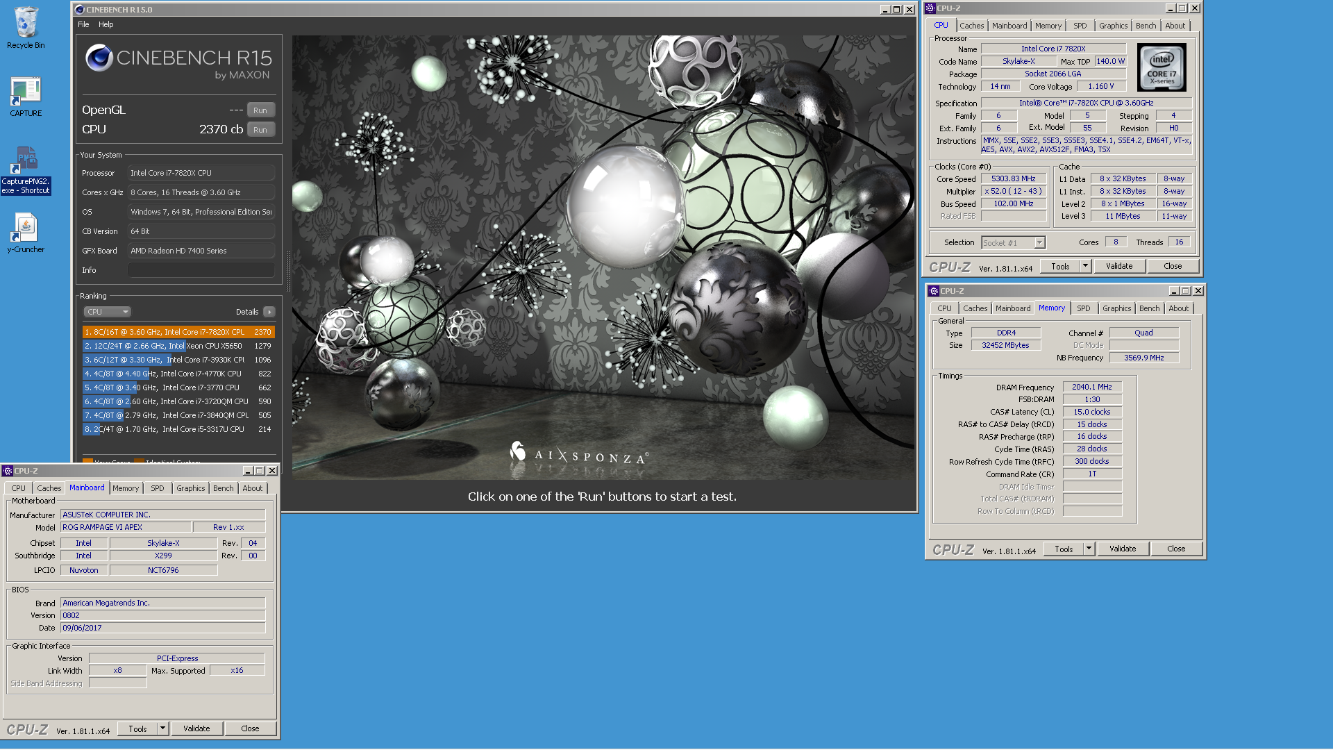Open the CAPTURE desktop shortcut
This screenshot has width=1333, height=750.
coord(26,97)
